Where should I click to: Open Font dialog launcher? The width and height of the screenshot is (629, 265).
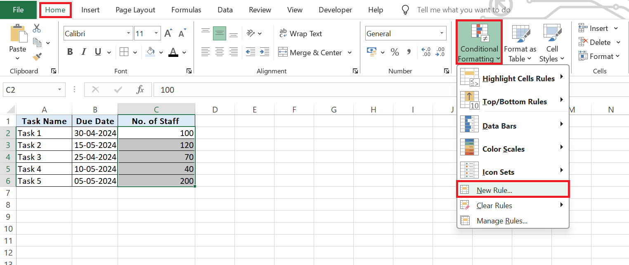pyautogui.click(x=189, y=71)
